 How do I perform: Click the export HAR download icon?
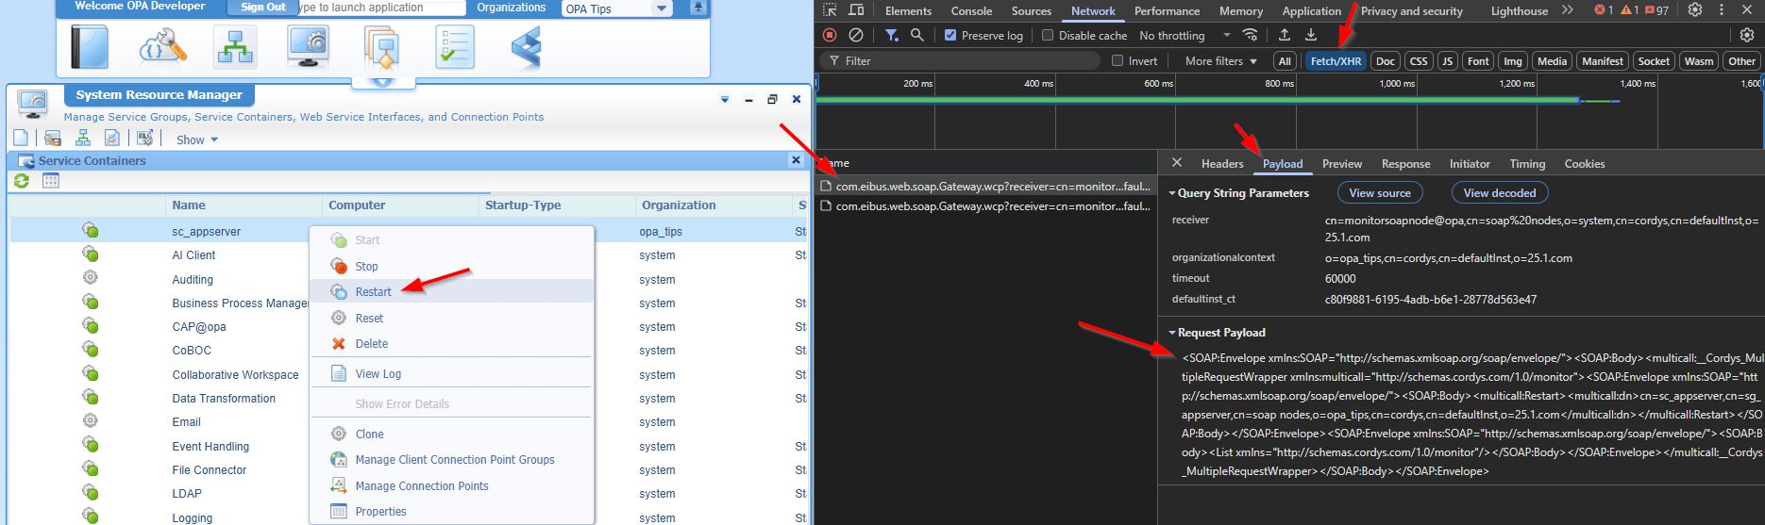click(x=1311, y=35)
